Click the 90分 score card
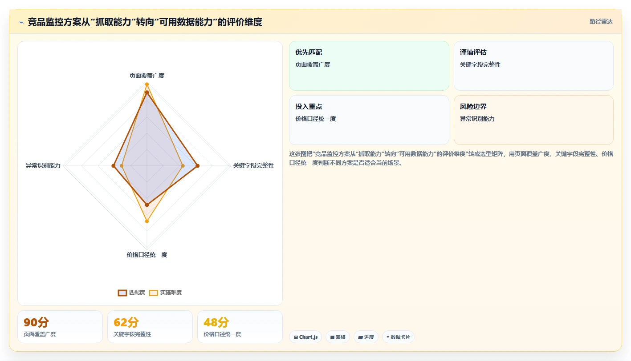Image resolution: width=631 pixels, height=361 pixels. (60, 327)
